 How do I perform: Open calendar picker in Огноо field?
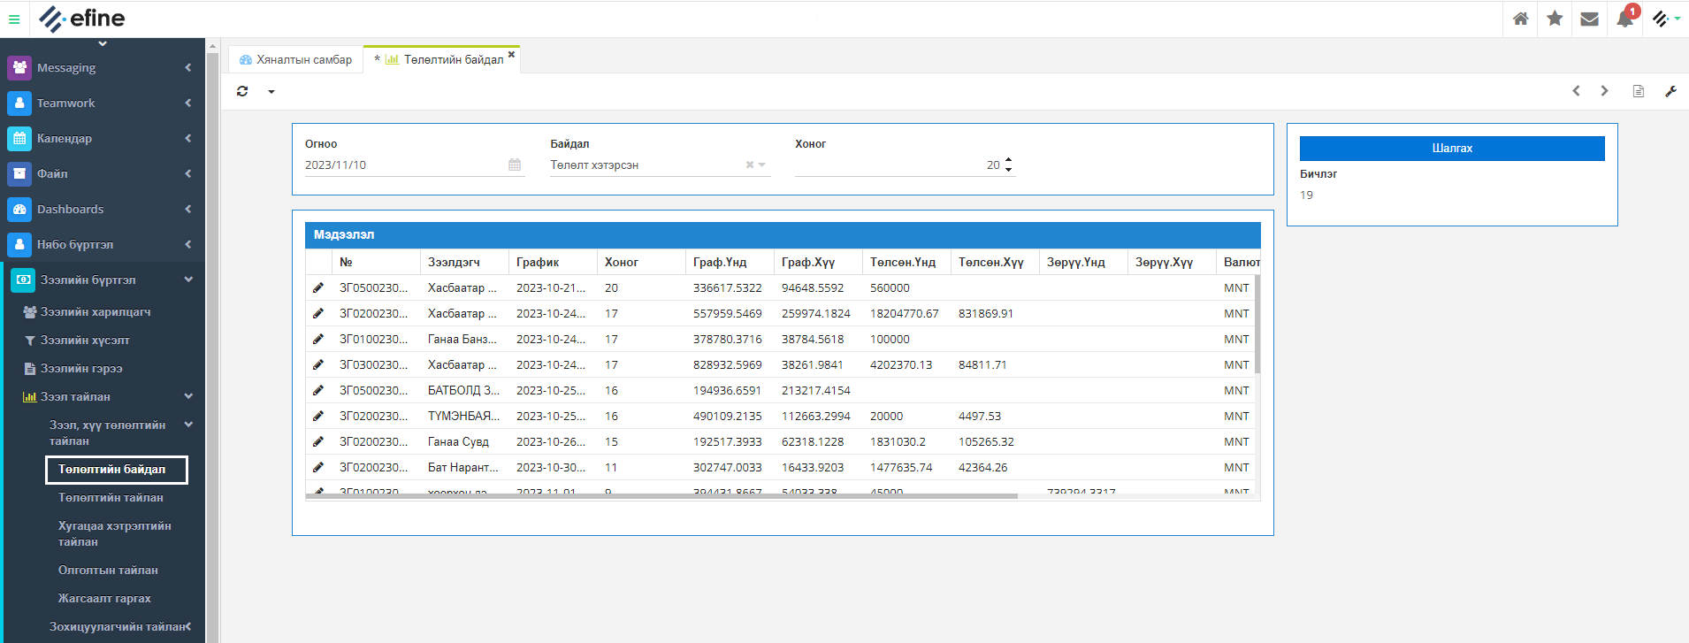tap(515, 165)
